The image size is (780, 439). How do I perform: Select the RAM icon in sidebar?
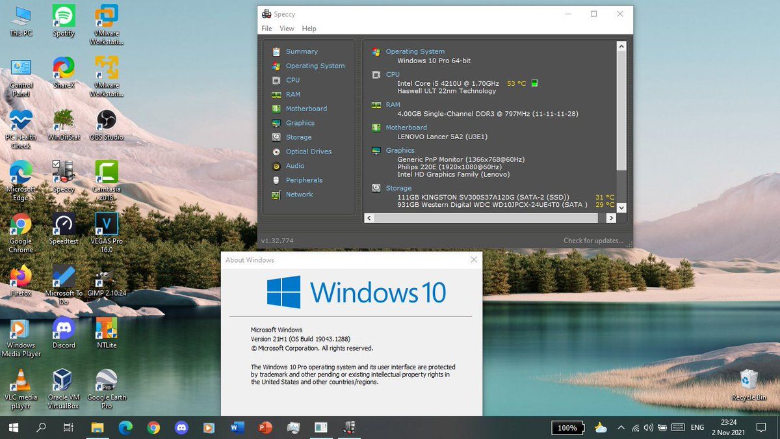276,94
